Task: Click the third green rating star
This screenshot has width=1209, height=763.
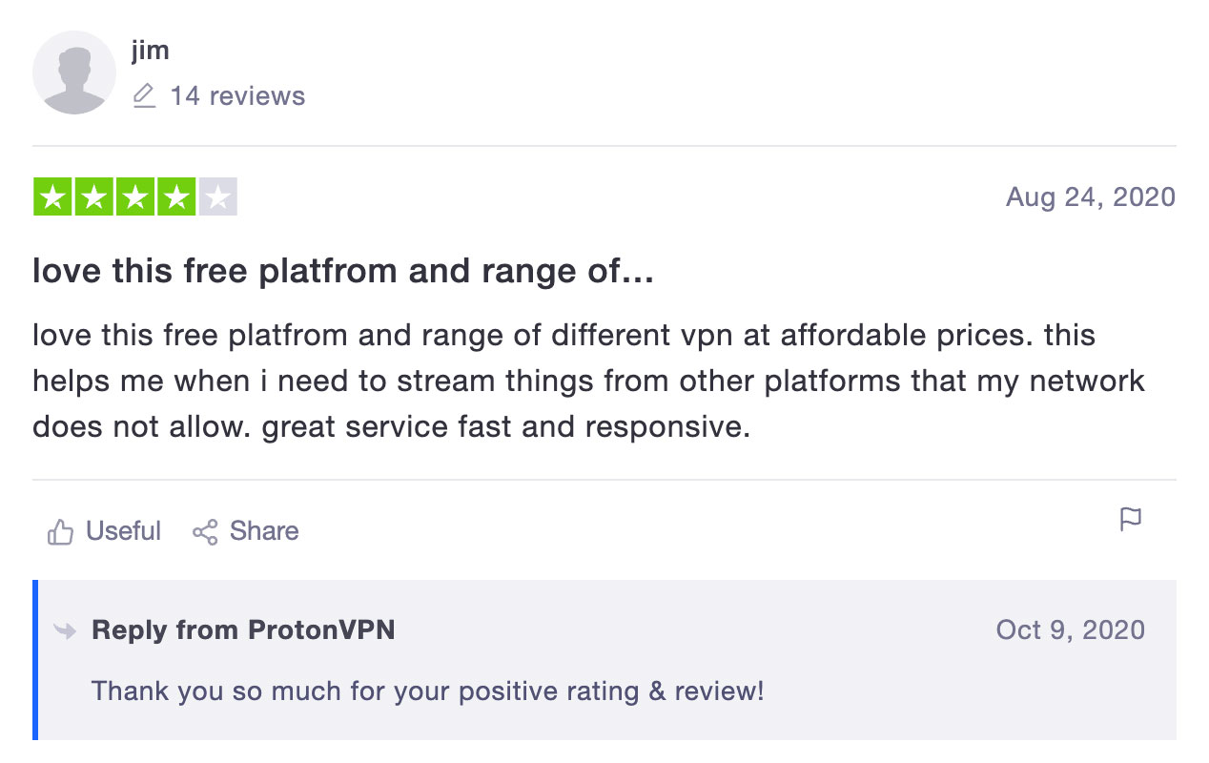Action: [x=134, y=197]
